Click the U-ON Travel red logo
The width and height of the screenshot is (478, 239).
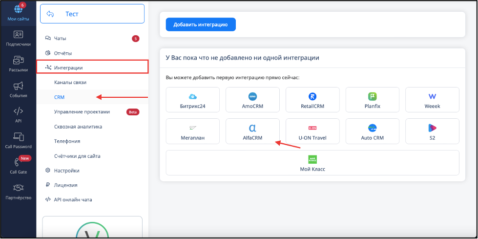[x=312, y=128]
